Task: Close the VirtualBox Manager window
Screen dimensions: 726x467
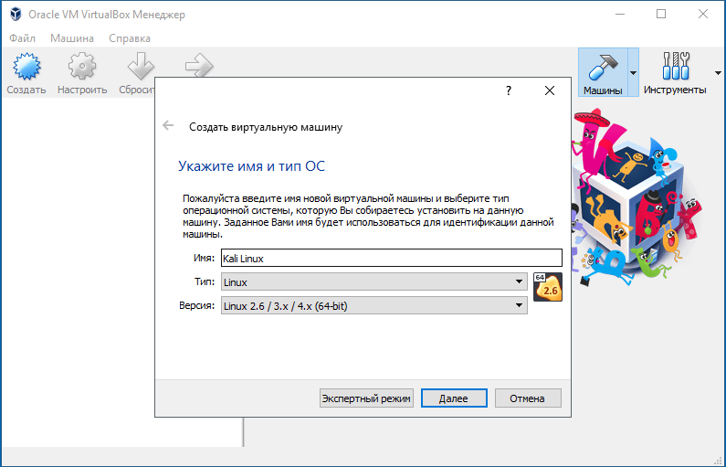Action: point(703,15)
